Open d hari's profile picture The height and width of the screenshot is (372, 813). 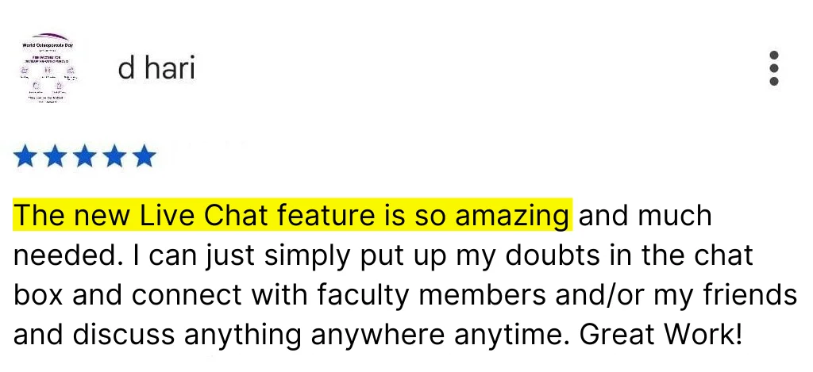pyautogui.click(x=48, y=68)
